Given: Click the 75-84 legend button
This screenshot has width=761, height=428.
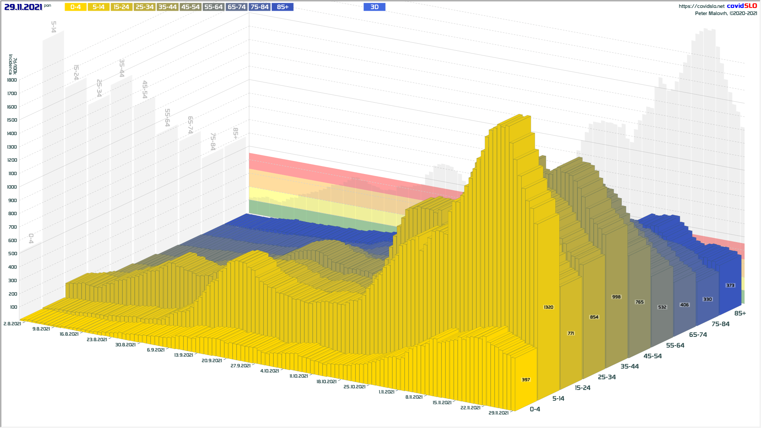Looking at the screenshot, I should tap(260, 7).
